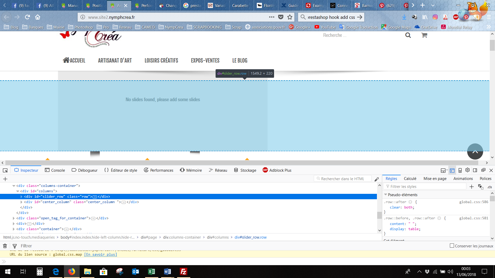Image resolution: width=495 pixels, height=278 pixels.
Task: Open the action center notification icon
Action: pos(484,272)
